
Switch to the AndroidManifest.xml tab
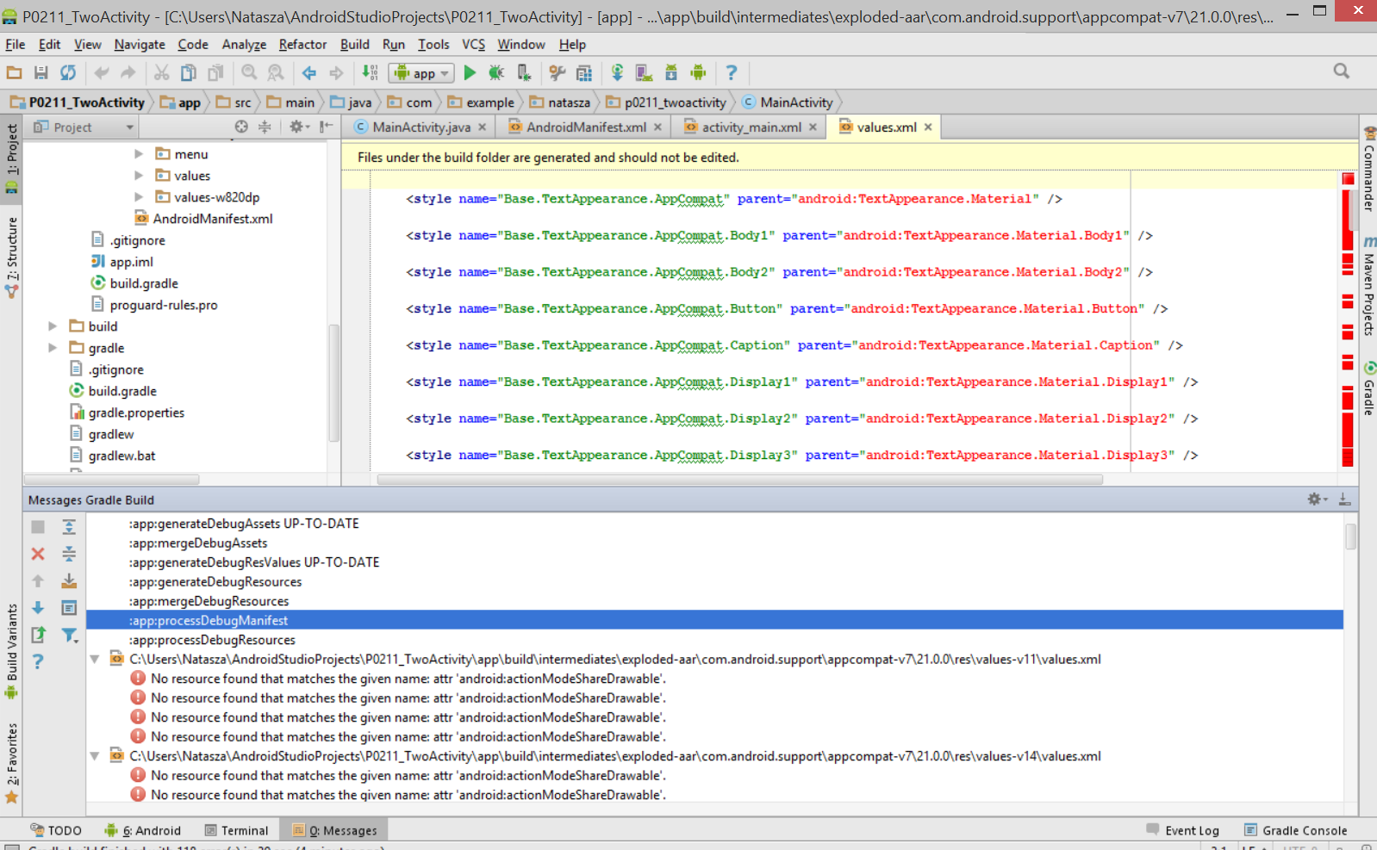coord(586,127)
